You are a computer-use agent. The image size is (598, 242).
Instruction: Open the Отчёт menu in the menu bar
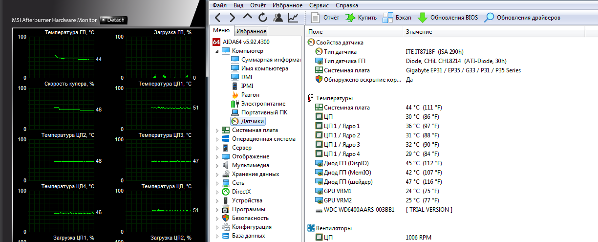tap(258, 5)
